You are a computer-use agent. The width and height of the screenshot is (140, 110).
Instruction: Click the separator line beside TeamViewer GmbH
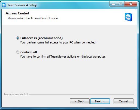[82, 95]
